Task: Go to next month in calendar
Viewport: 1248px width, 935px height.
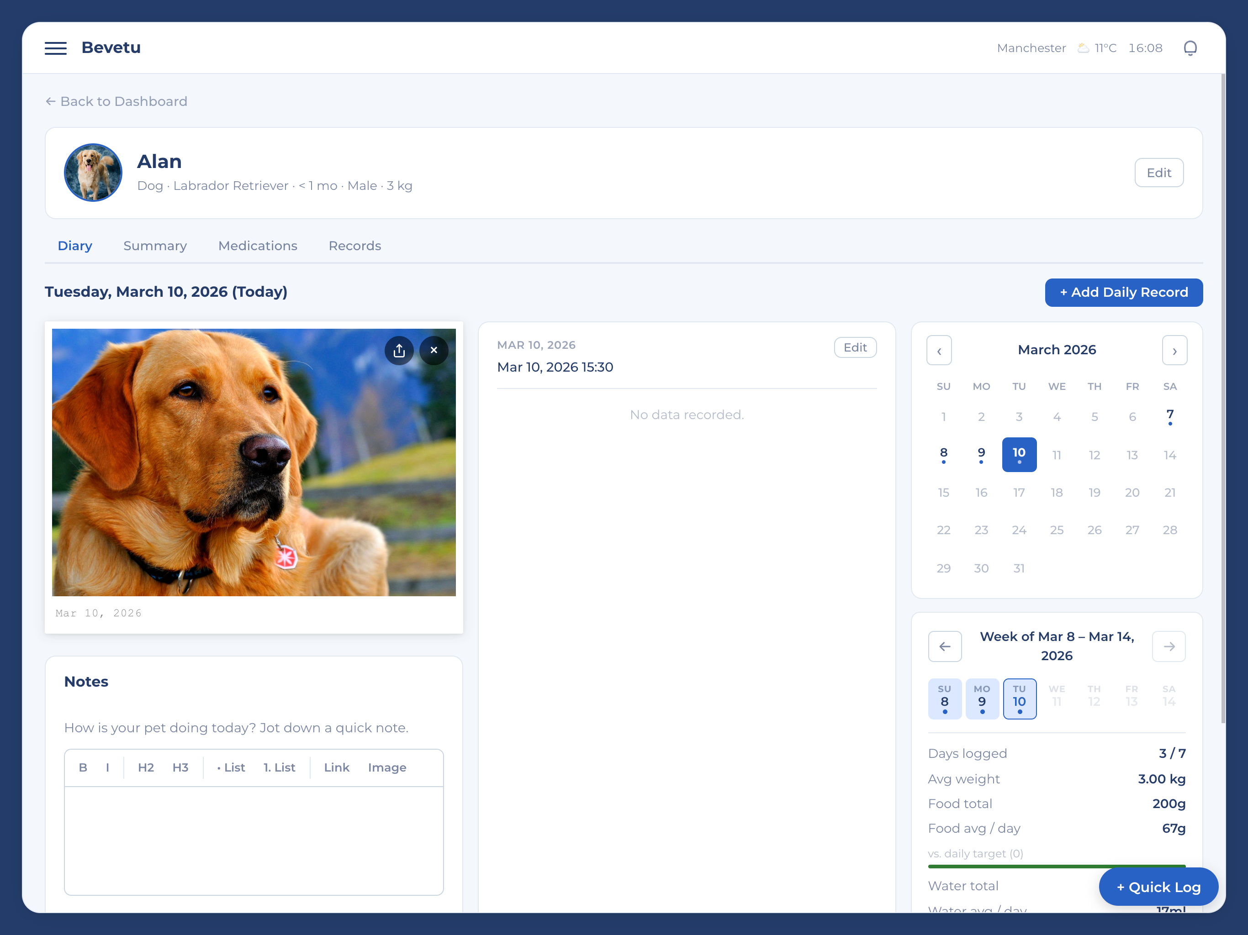Action: tap(1174, 350)
